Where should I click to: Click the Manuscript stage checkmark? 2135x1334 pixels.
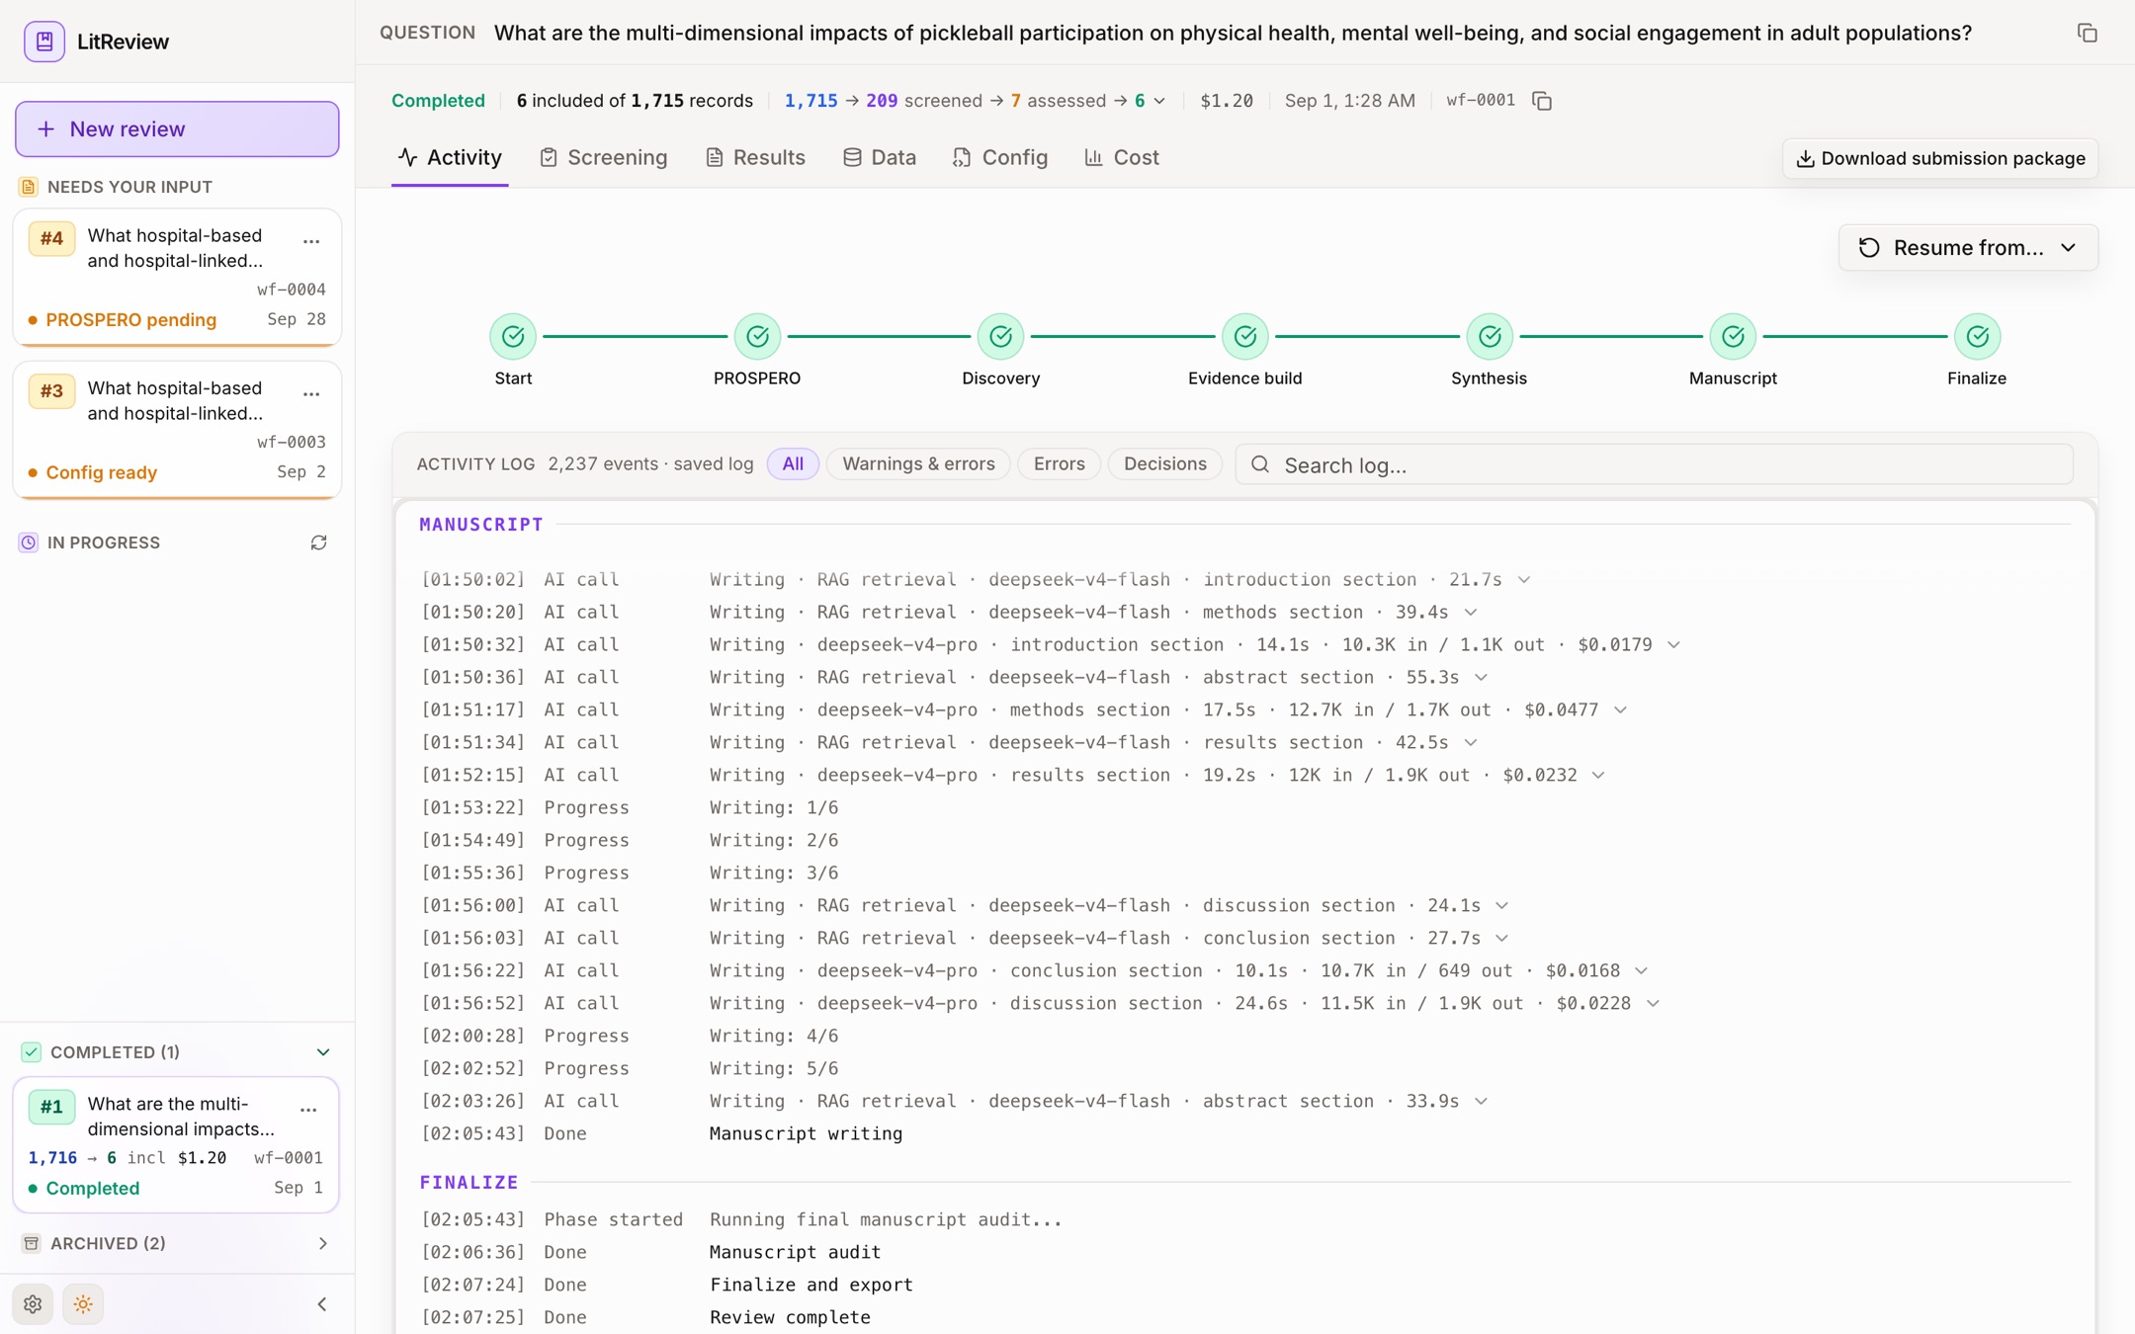1733,337
